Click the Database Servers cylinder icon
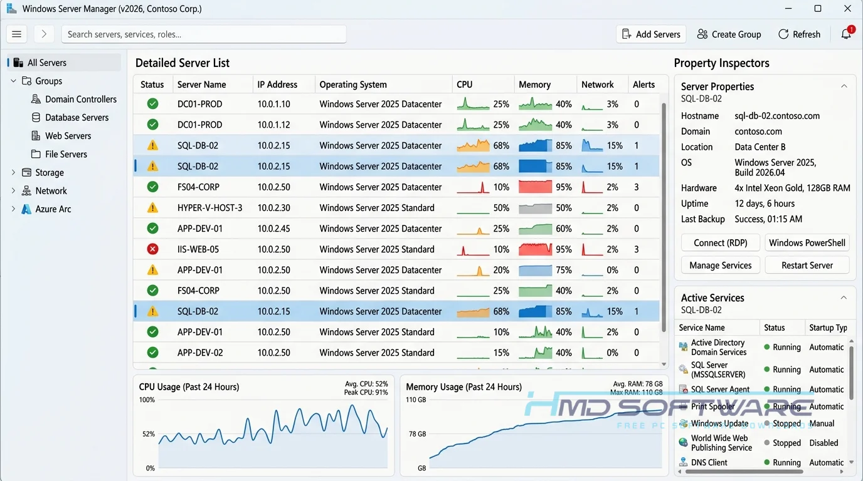Screen dimensions: 863x481 (36, 117)
